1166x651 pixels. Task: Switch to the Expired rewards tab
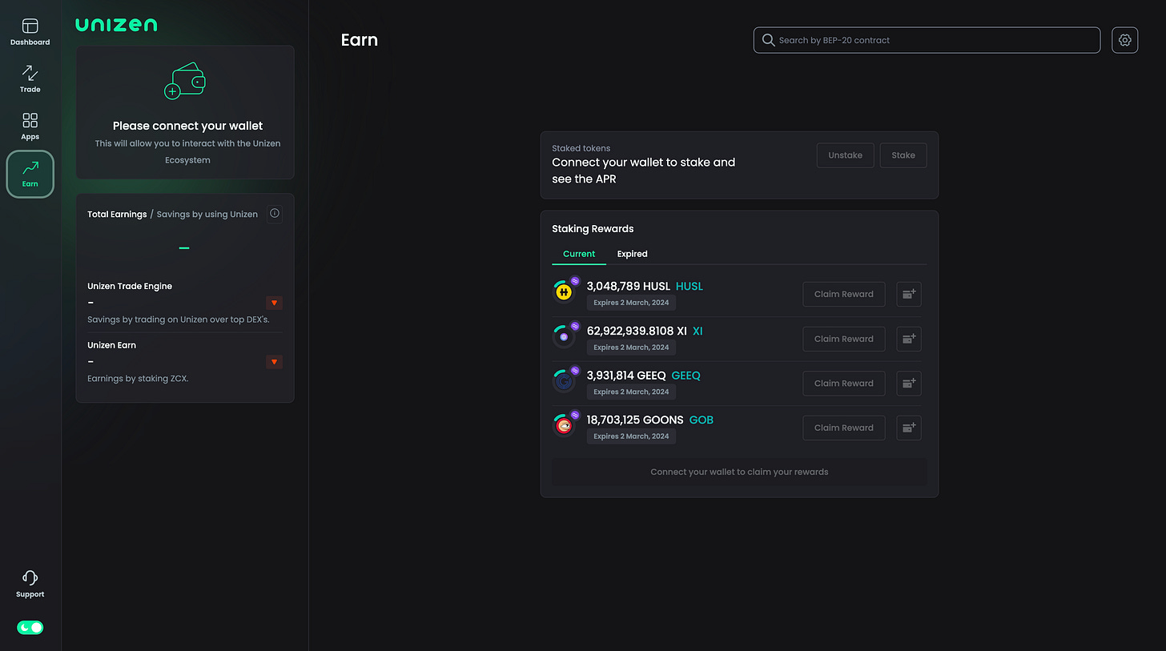pos(632,254)
